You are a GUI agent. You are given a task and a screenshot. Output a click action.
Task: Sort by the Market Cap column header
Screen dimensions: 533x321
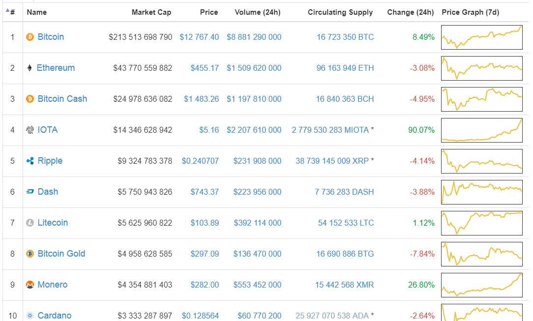(x=151, y=12)
